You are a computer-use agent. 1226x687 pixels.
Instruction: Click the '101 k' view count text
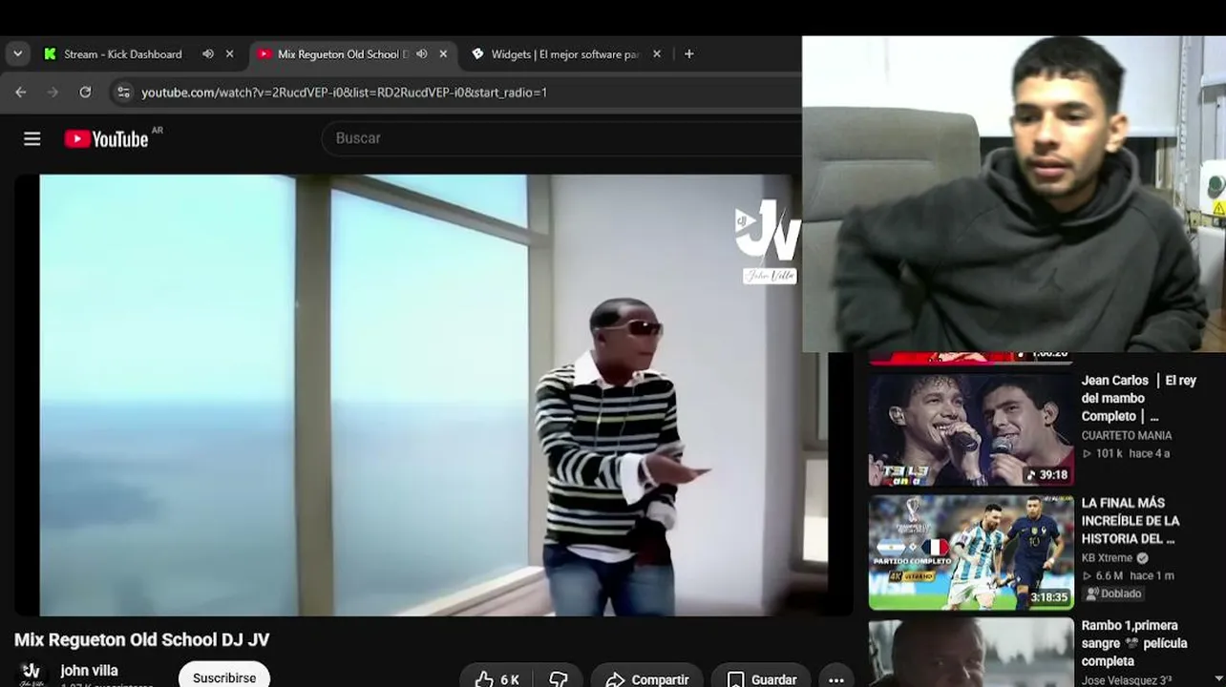click(1109, 453)
